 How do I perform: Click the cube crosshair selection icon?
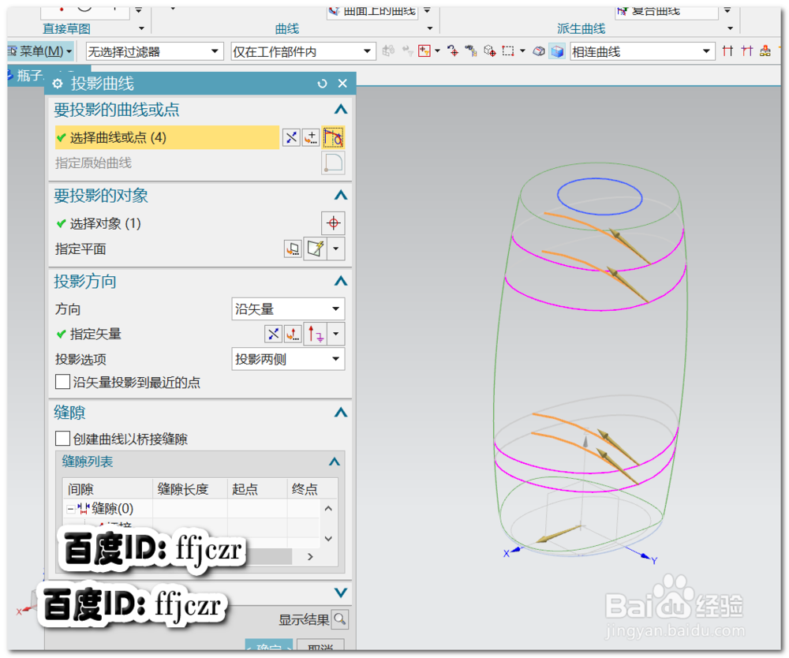[x=490, y=50]
